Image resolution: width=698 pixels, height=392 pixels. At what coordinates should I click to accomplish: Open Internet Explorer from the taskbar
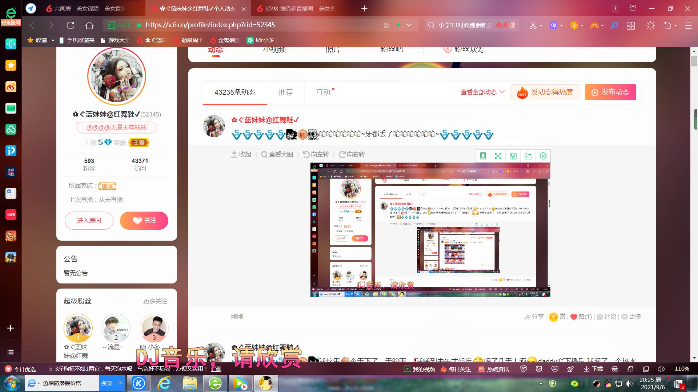pos(164,383)
